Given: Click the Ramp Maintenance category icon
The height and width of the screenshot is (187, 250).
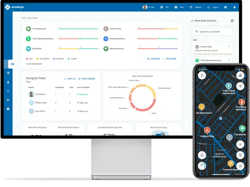Looking at the screenshot, I should click(x=106, y=39).
